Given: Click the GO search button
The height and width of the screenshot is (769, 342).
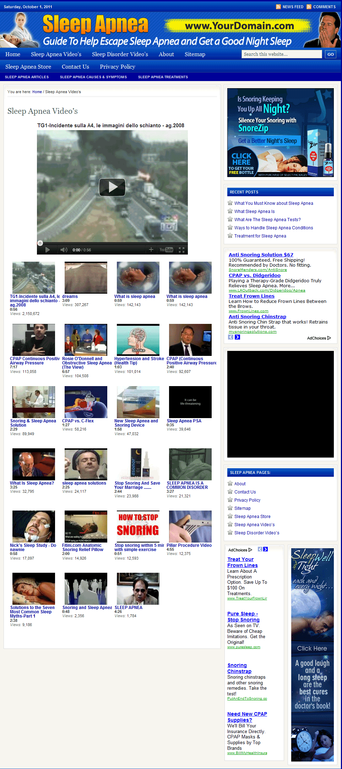Looking at the screenshot, I should (x=331, y=54).
